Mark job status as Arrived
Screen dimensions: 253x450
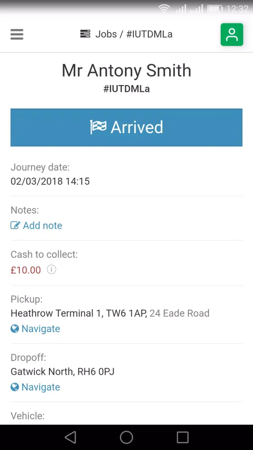(126, 127)
